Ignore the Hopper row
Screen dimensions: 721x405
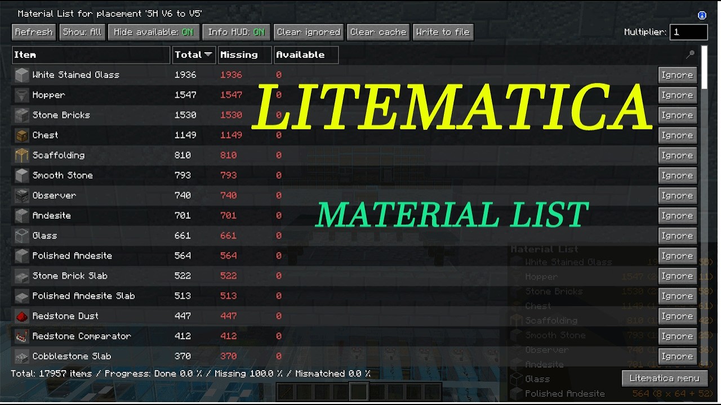point(678,95)
